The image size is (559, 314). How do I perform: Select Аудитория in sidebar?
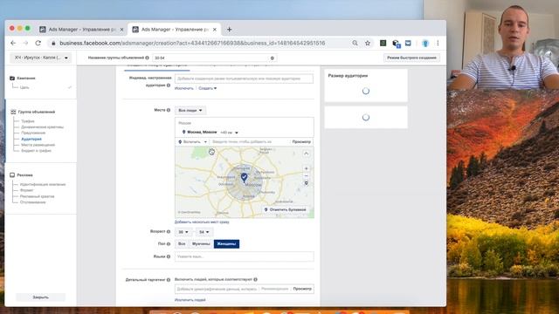tap(31, 139)
